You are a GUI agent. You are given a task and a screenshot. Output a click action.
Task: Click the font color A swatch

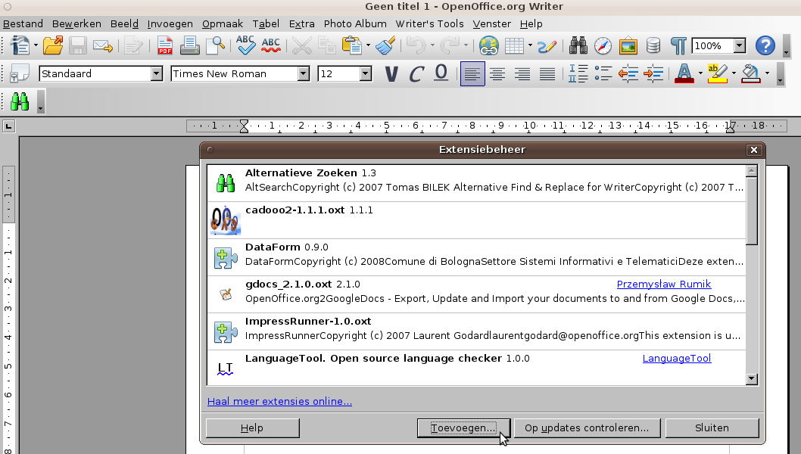(684, 74)
